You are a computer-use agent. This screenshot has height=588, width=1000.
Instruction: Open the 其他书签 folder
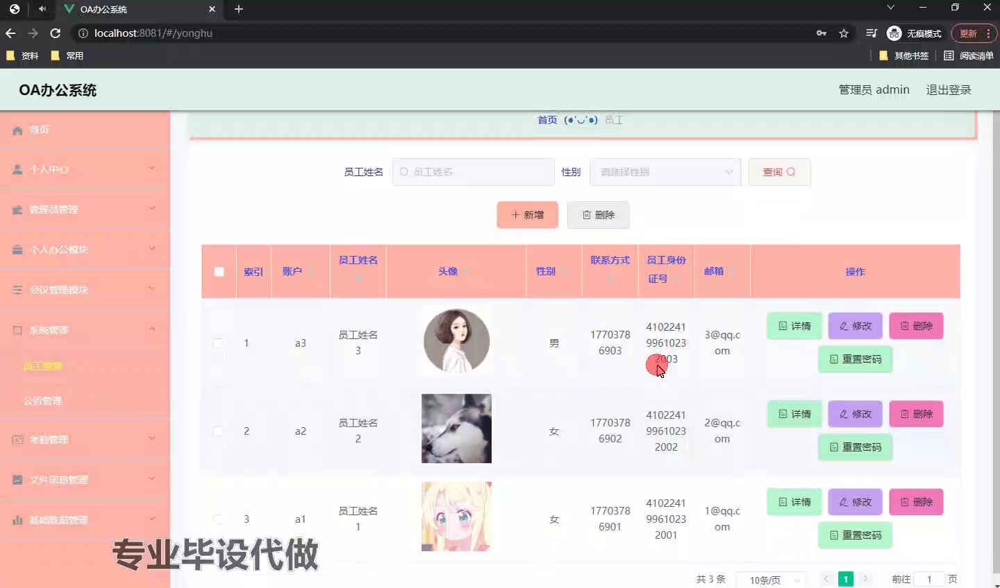click(x=904, y=55)
